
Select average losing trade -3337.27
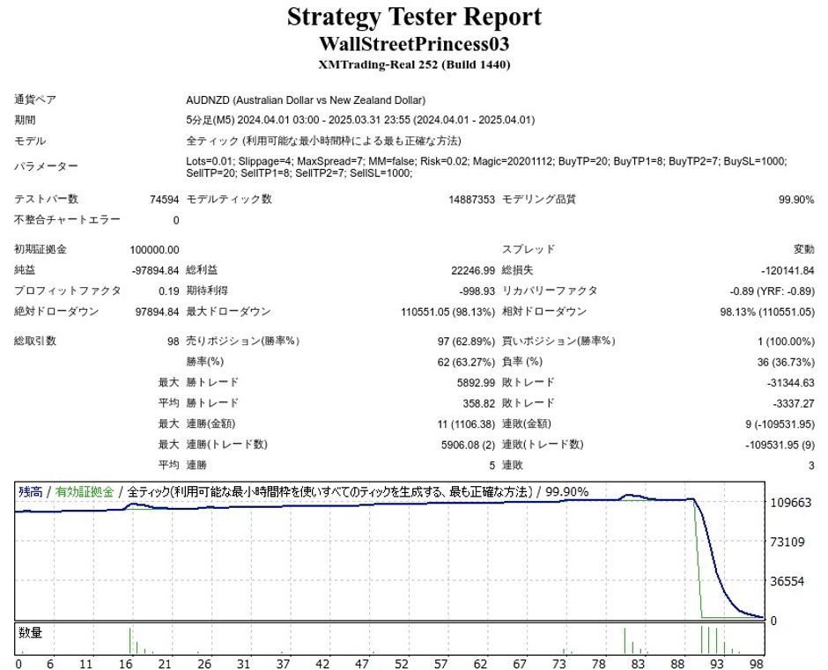[793, 403]
